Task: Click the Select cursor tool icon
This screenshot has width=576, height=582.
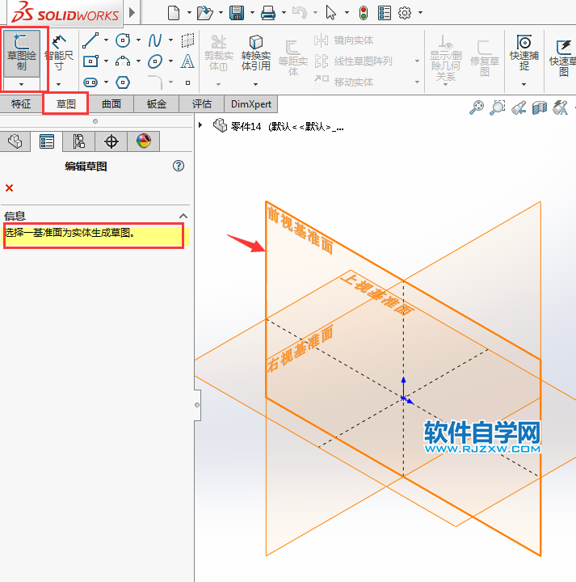Action: click(x=331, y=13)
